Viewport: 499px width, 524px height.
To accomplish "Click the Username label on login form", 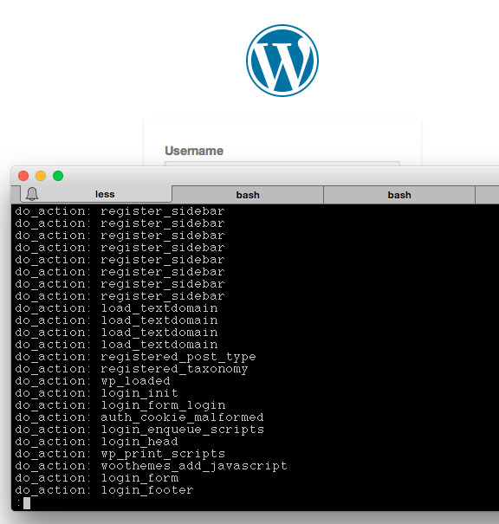I will coord(194,151).
